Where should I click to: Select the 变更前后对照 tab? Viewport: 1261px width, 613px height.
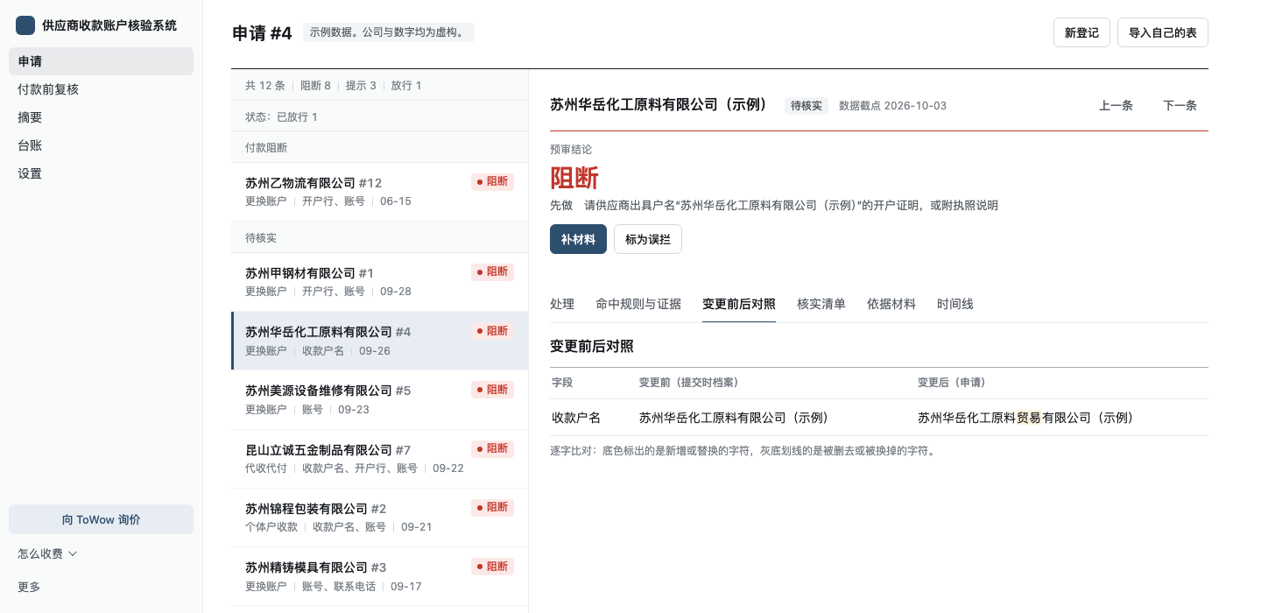(739, 304)
